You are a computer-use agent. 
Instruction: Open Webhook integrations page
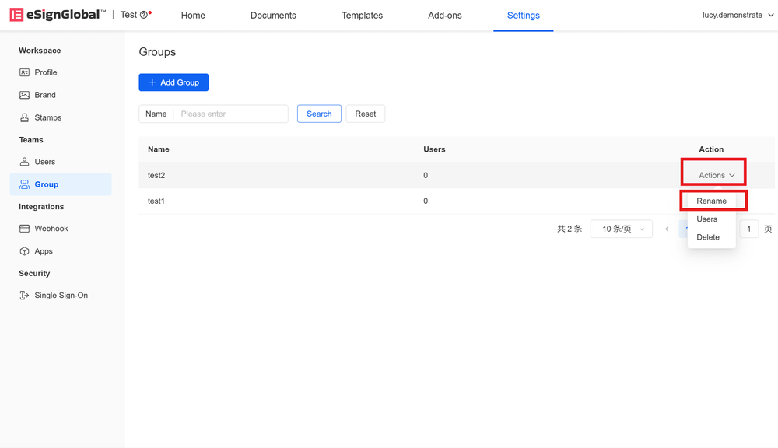point(51,229)
